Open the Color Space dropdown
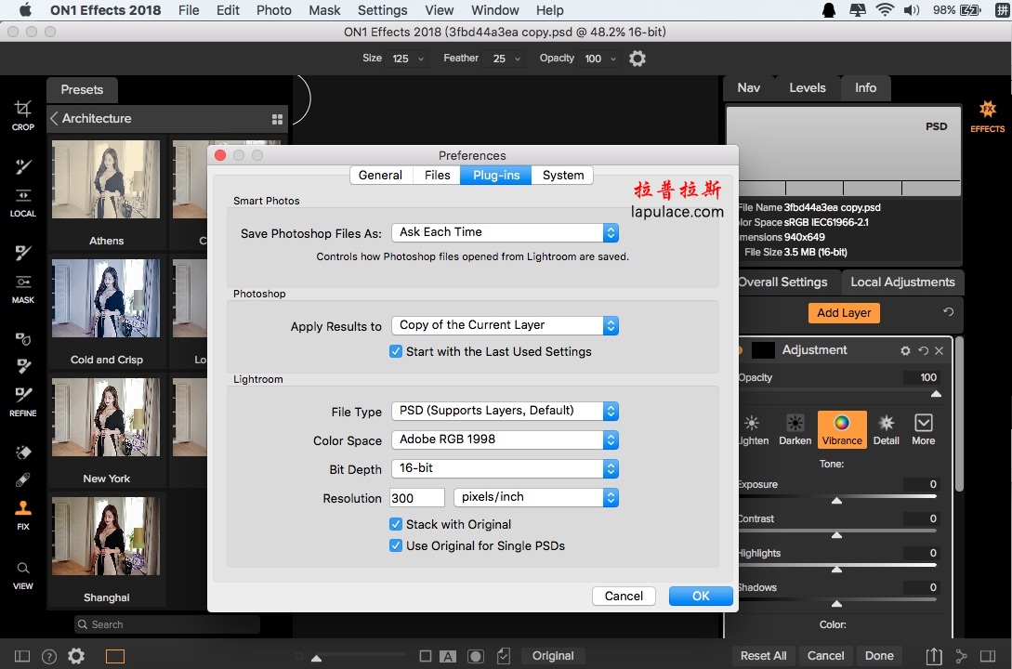This screenshot has height=669, width=1012. (505, 440)
